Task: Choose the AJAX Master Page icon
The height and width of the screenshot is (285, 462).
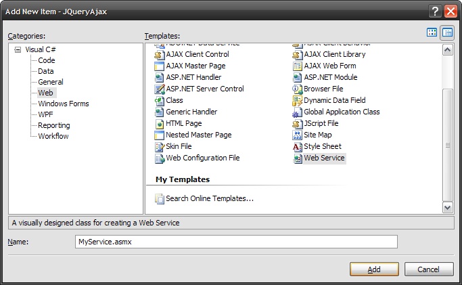Action: (x=160, y=66)
